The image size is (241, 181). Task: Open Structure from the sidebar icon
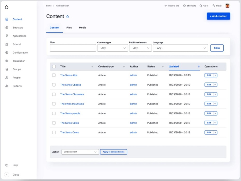(7, 28)
